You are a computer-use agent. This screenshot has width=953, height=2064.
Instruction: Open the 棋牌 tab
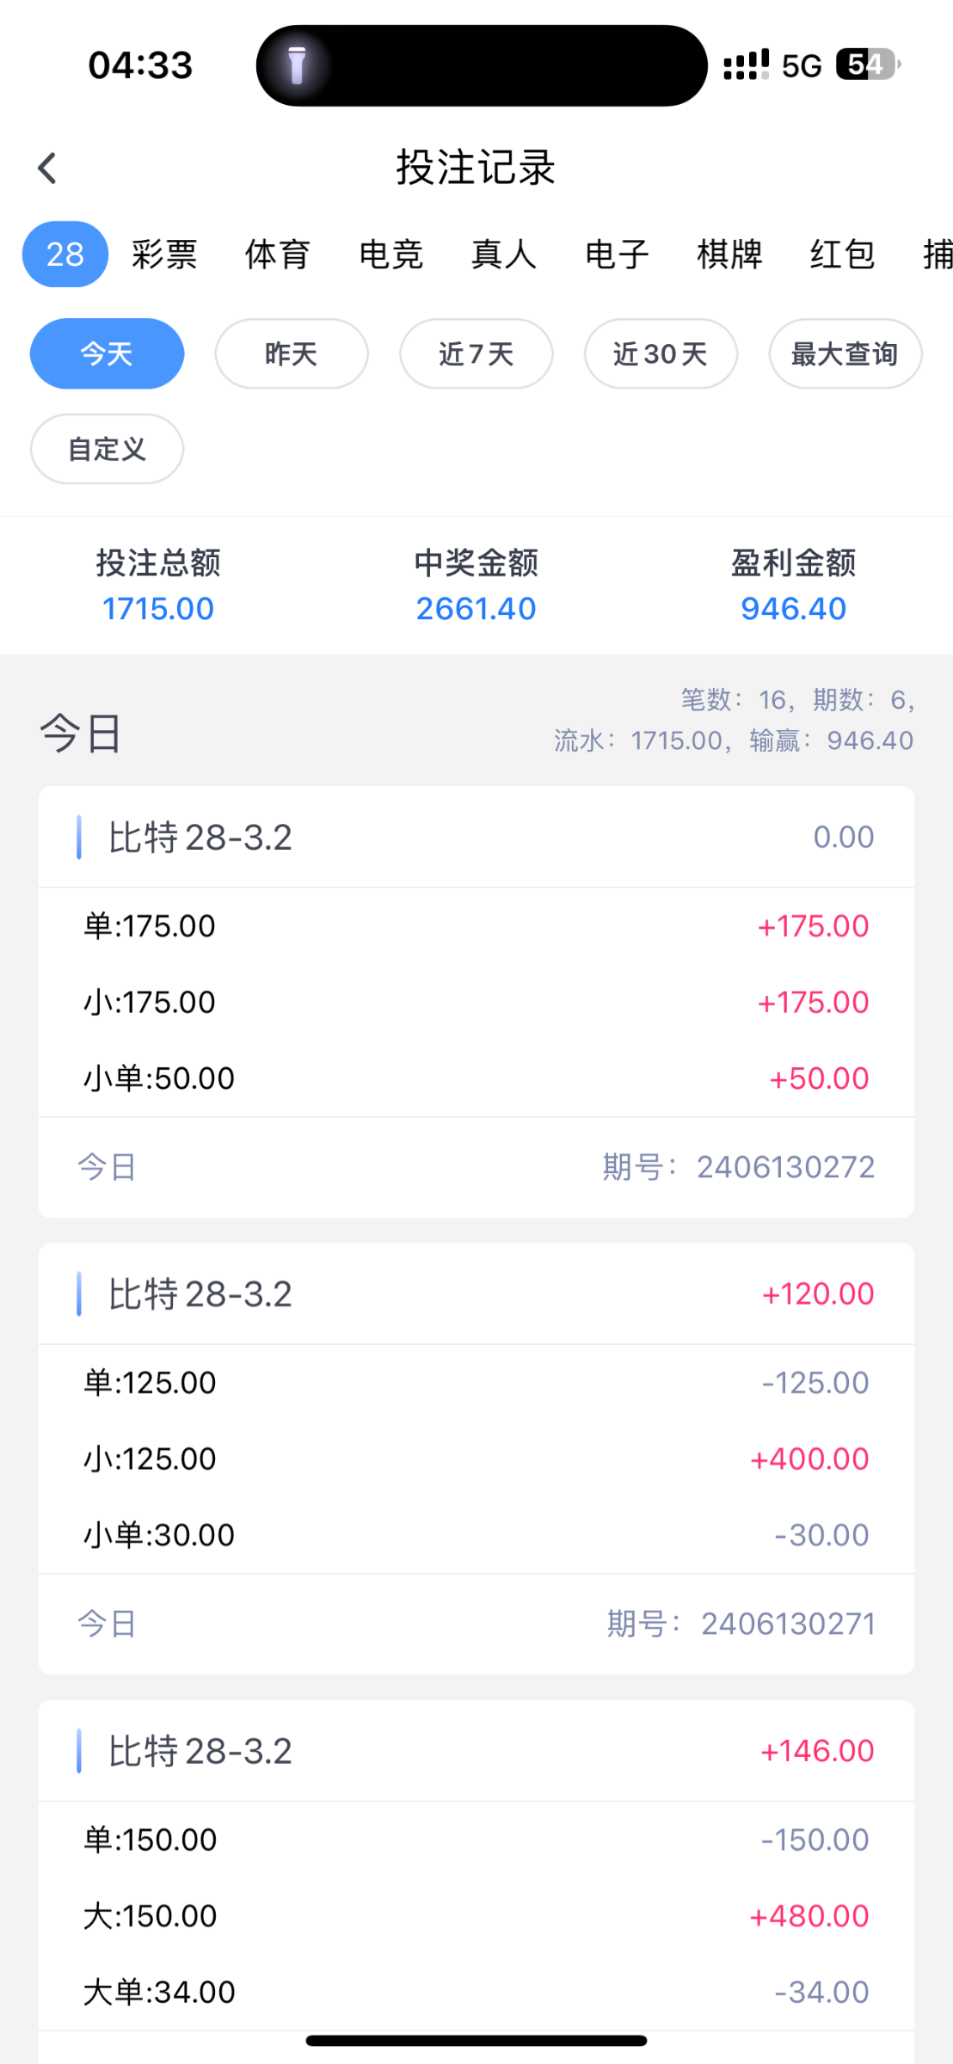tap(729, 255)
